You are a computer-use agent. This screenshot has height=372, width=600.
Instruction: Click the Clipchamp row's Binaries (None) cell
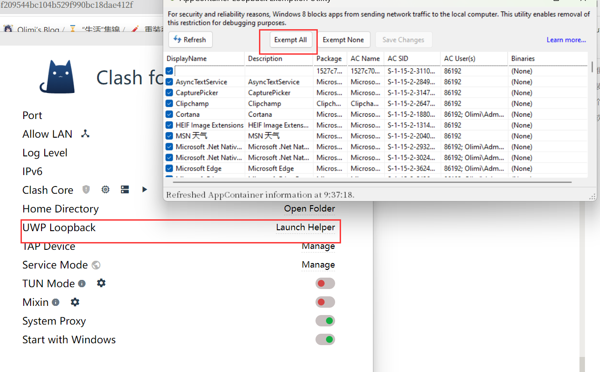(x=522, y=103)
